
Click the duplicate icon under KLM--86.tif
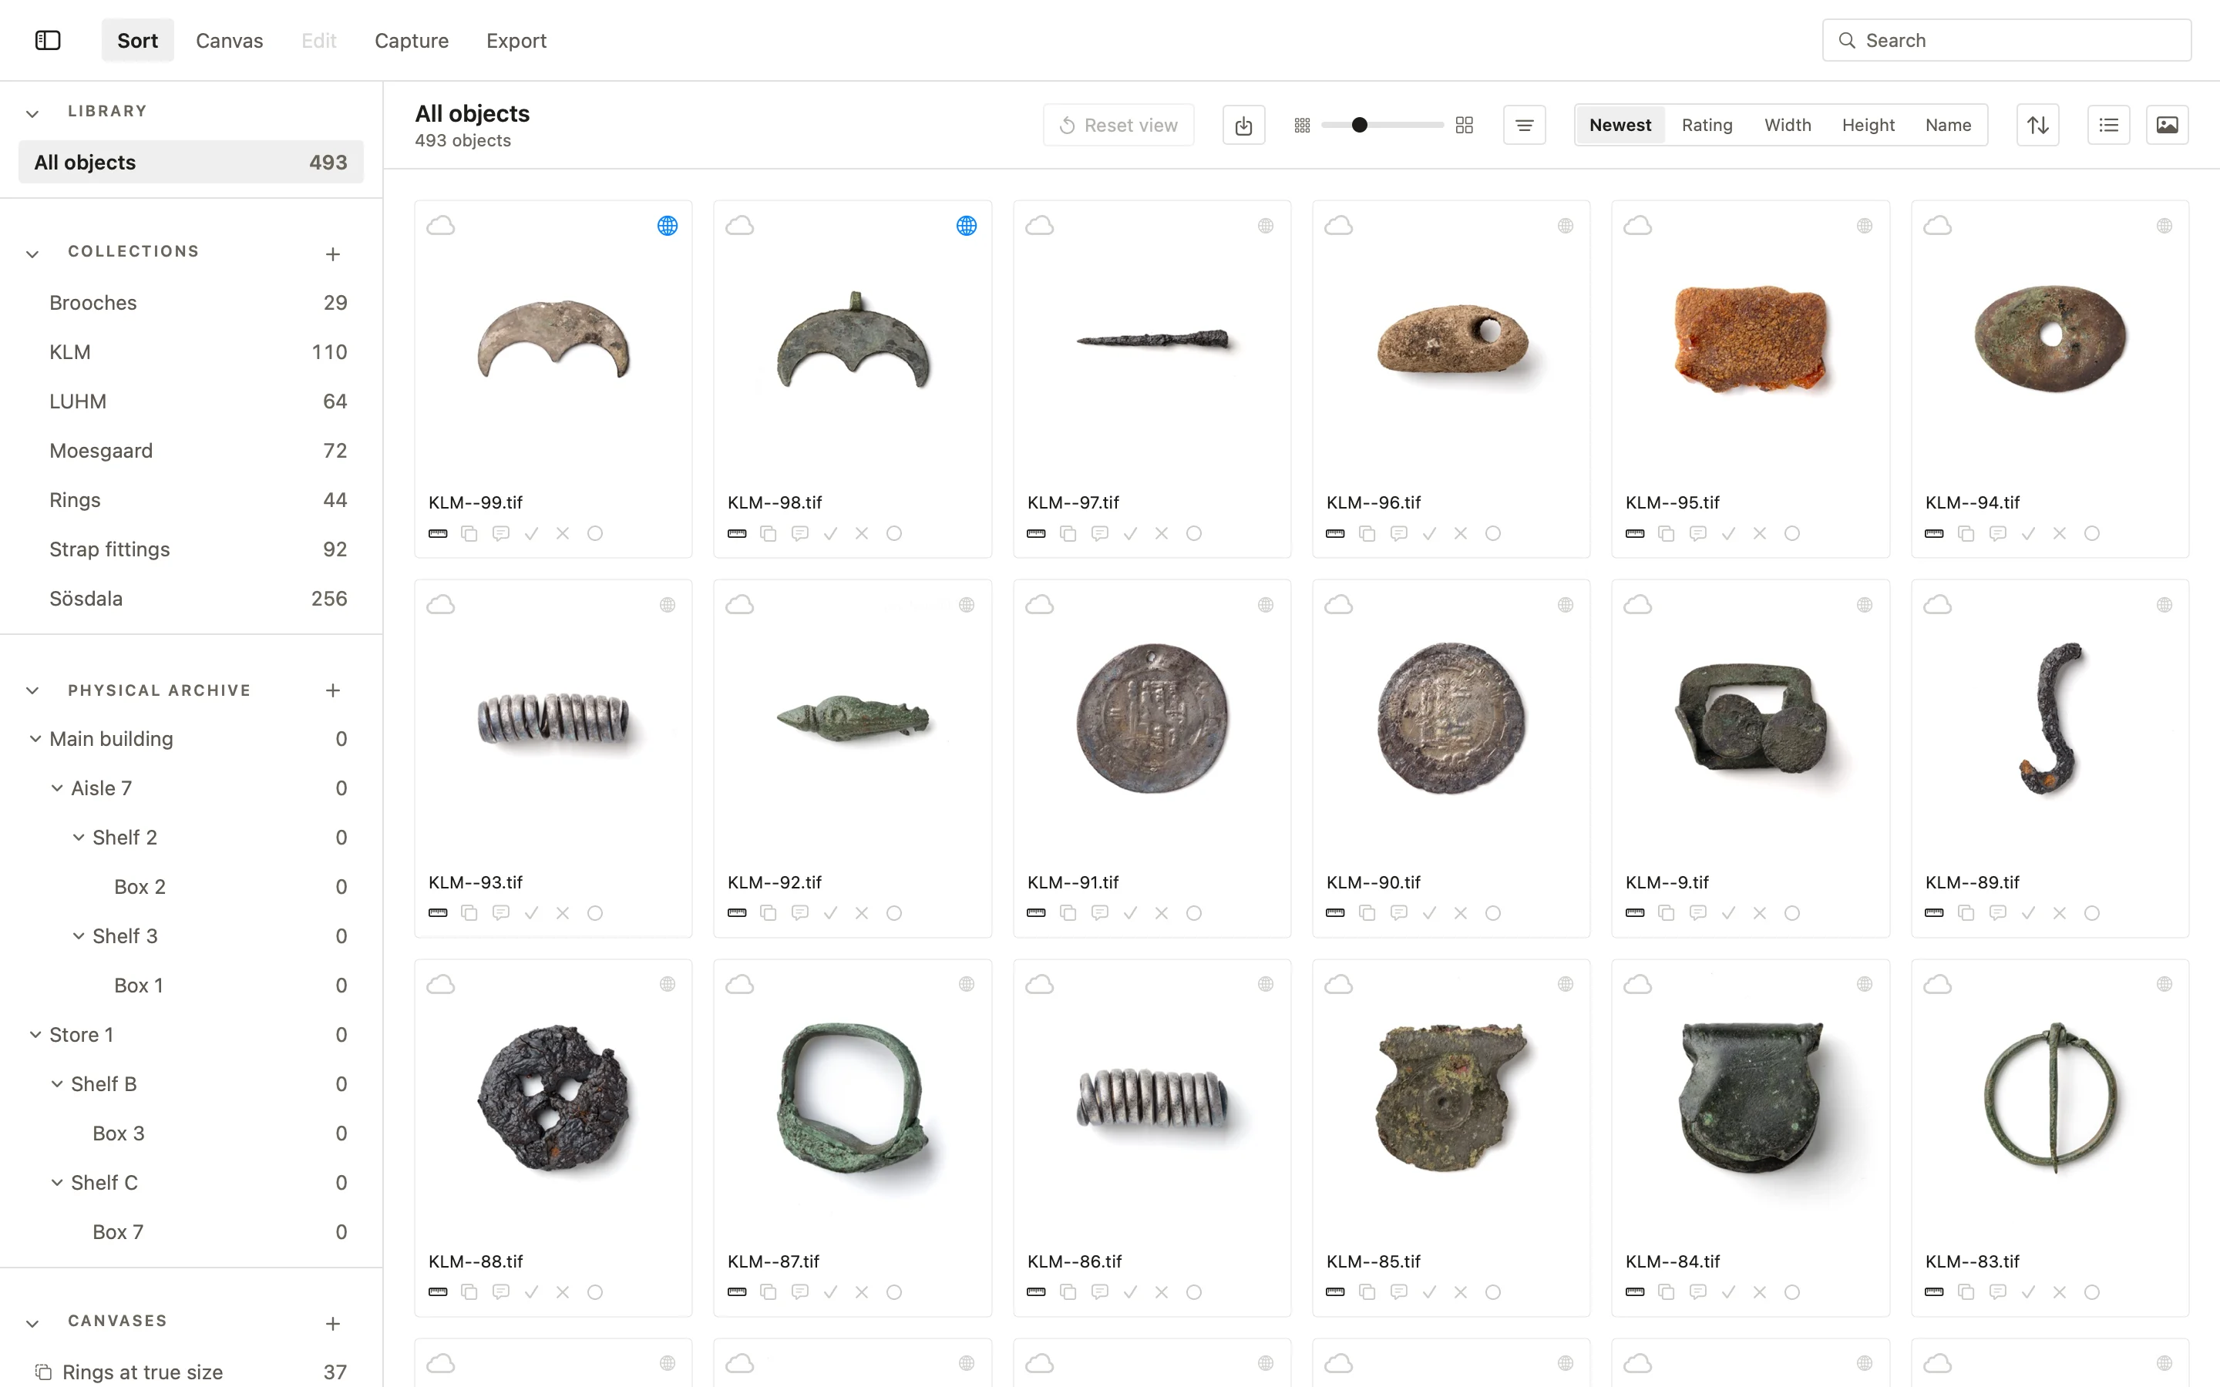(1068, 1291)
